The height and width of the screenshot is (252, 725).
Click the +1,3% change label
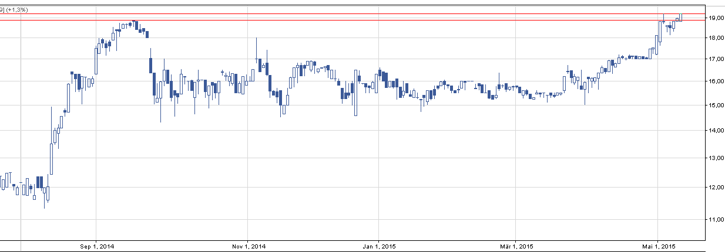tap(17, 10)
